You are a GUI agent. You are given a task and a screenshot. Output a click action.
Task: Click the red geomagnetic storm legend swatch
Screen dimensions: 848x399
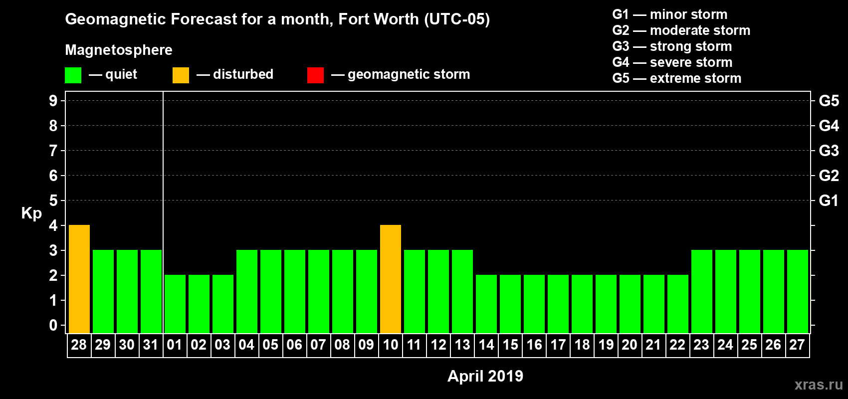pos(315,75)
